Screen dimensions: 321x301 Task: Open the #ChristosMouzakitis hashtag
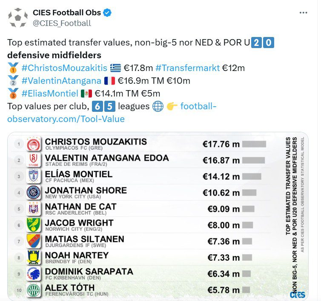(x=64, y=68)
